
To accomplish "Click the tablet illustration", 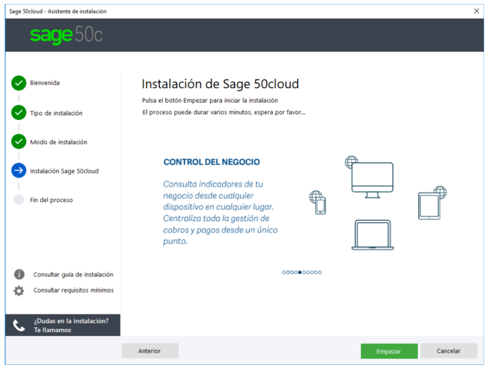I will click(x=429, y=206).
